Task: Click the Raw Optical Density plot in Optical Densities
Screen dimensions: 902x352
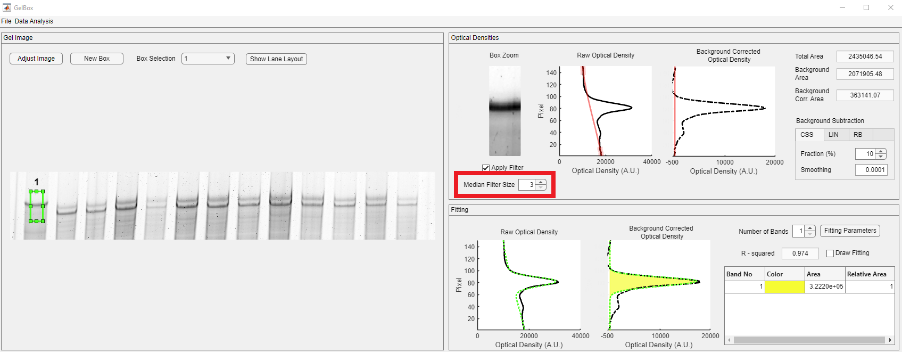Action: click(606, 111)
